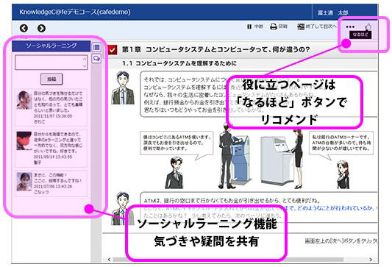Click the pause (中断) icon
The height and width of the screenshot is (267, 392).
[x=249, y=26]
